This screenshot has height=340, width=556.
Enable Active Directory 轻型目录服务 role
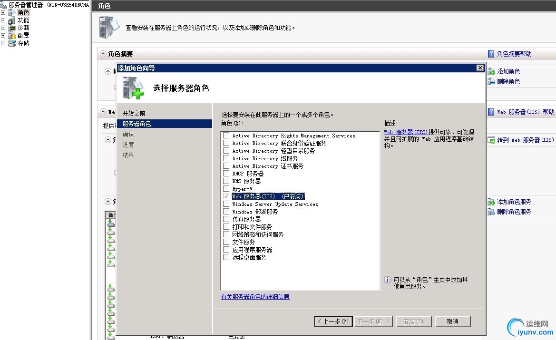click(226, 151)
